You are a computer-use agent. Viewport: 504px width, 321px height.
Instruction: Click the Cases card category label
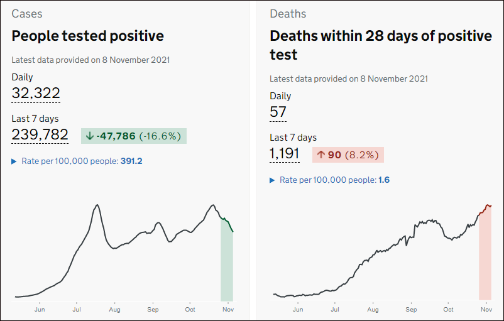[x=27, y=13]
